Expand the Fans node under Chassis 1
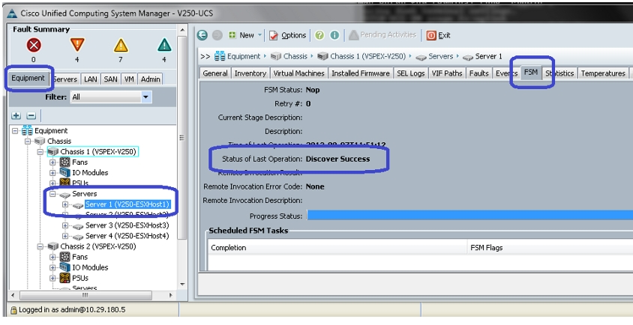Image resolution: width=633 pixels, height=325 pixels. pos(53,162)
